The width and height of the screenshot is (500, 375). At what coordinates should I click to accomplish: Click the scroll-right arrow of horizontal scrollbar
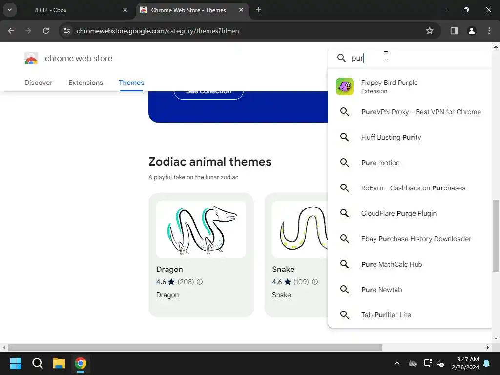click(488, 347)
